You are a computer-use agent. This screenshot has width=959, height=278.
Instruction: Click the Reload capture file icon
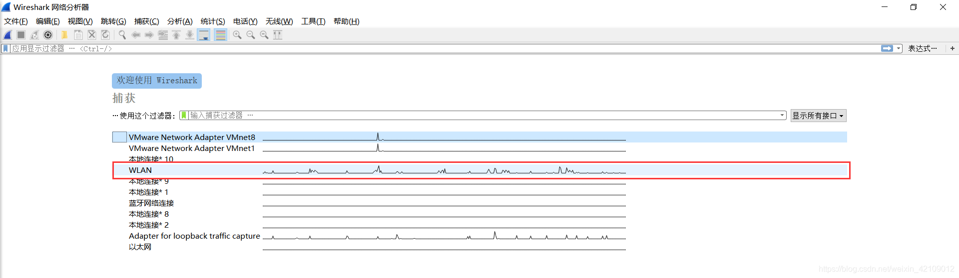[x=105, y=35]
